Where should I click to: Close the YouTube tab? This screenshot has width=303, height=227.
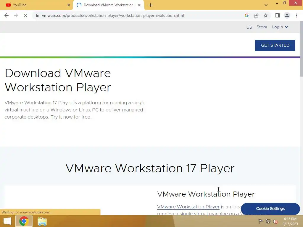point(69,5)
